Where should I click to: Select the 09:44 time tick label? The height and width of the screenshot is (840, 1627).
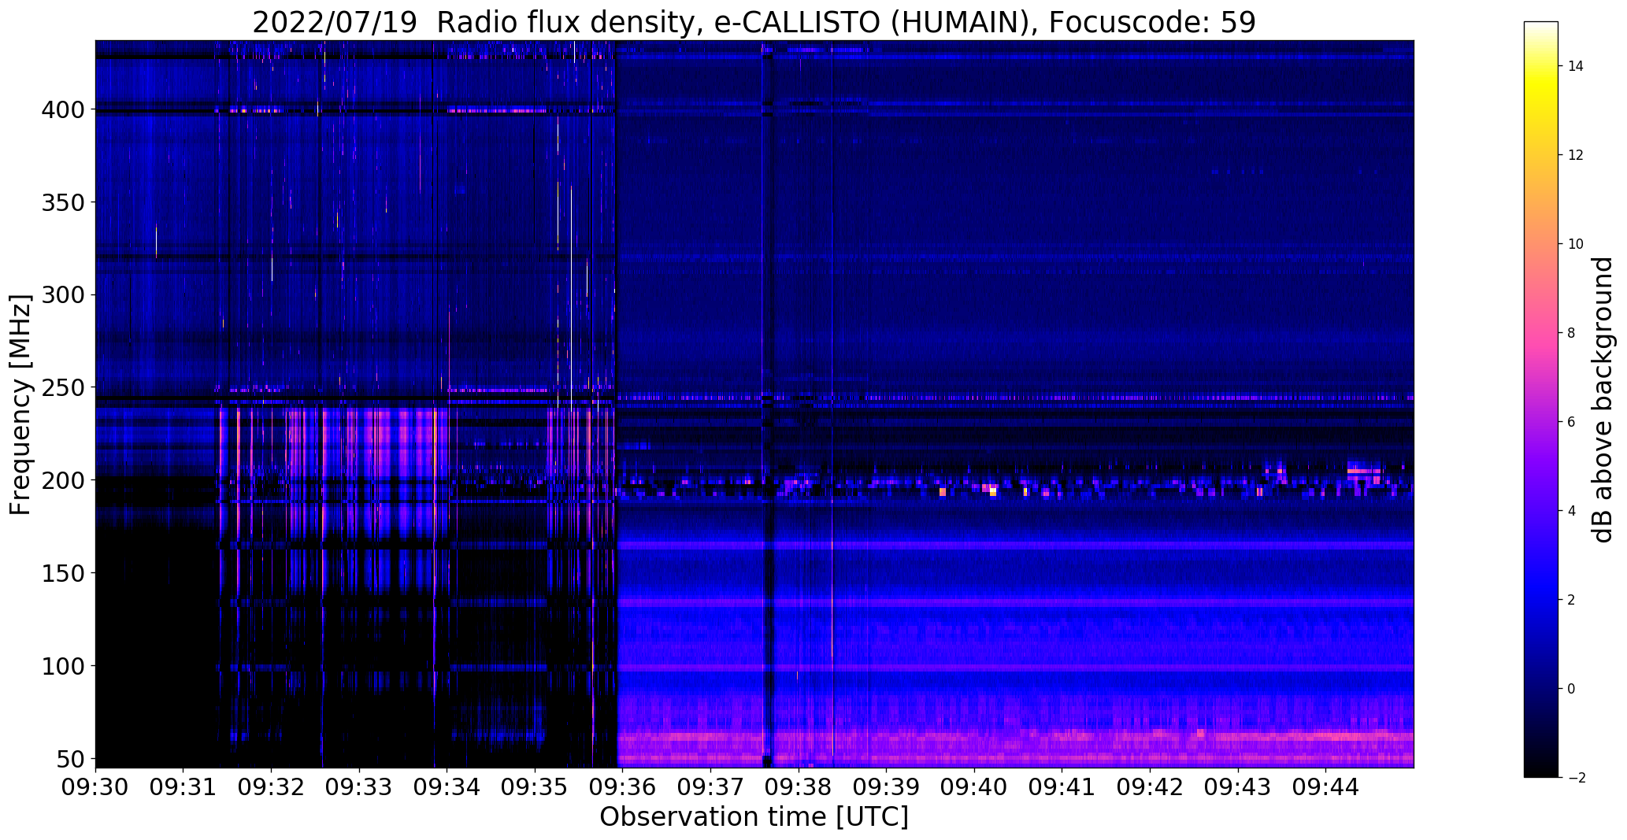(x=1325, y=787)
